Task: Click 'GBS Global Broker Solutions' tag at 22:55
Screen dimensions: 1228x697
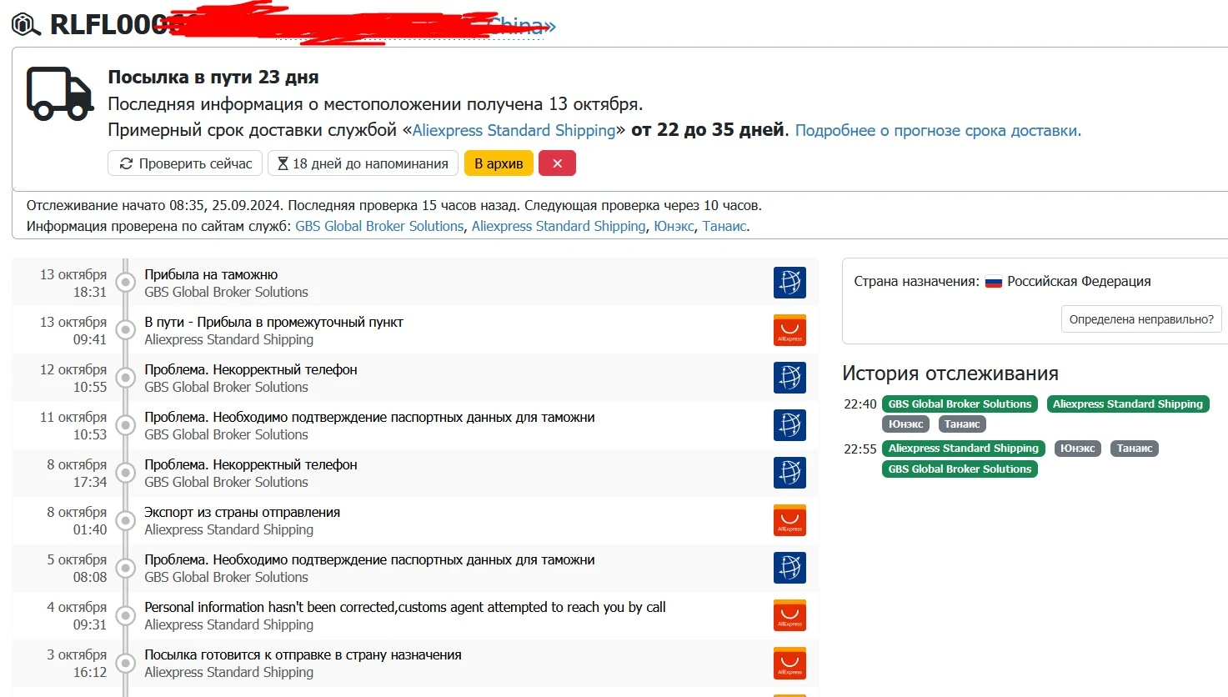Action: point(960,469)
